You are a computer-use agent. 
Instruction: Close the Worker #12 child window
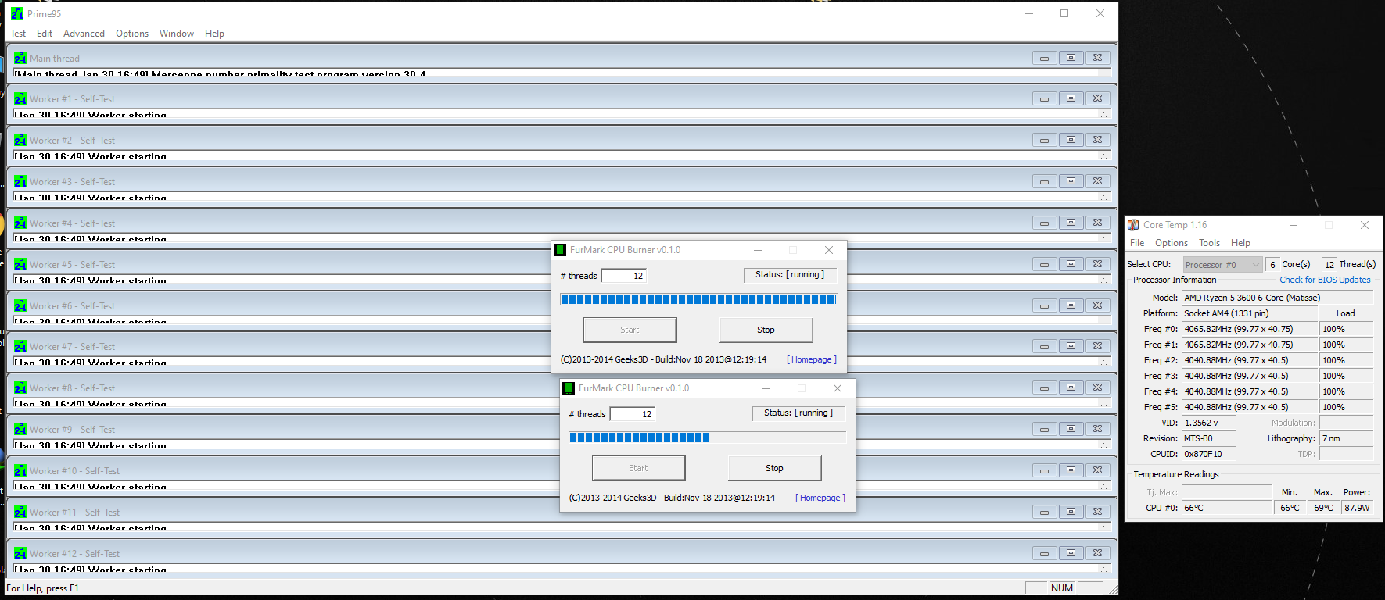(1097, 553)
